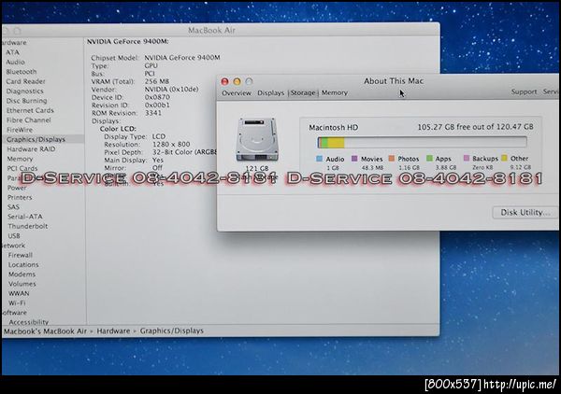Select Thunderbolt in the sidebar
Screen dimensions: 561x394
[28, 226]
